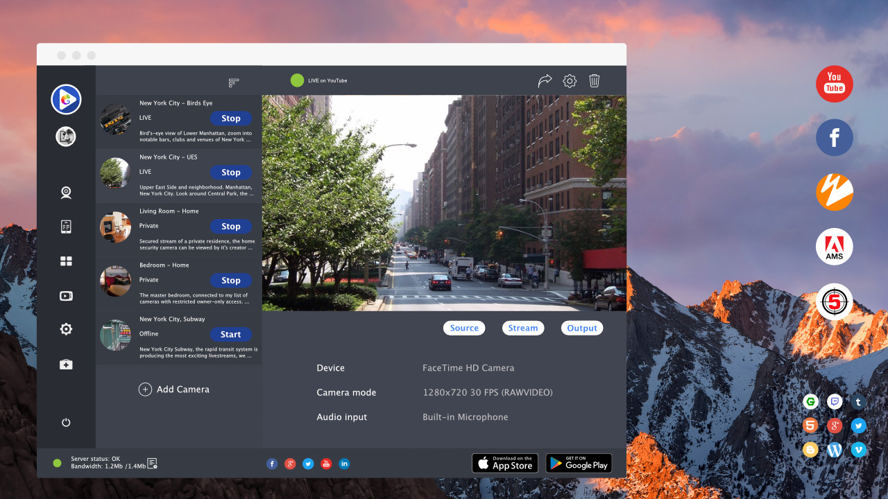The height and width of the screenshot is (499, 888).
Task: Start the New York City Subway stream
Action: pyautogui.click(x=230, y=335)
